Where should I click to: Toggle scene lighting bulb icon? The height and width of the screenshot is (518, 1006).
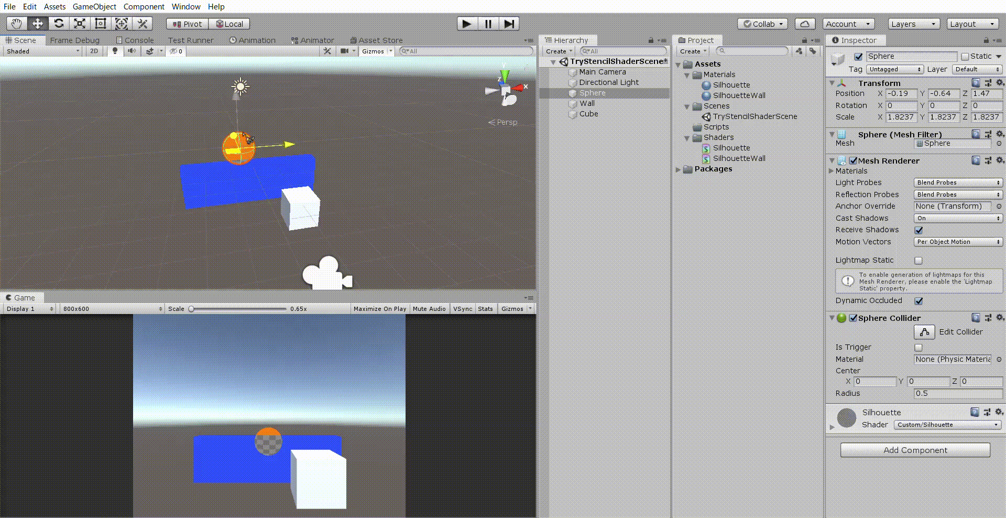(x=115, y=51)
